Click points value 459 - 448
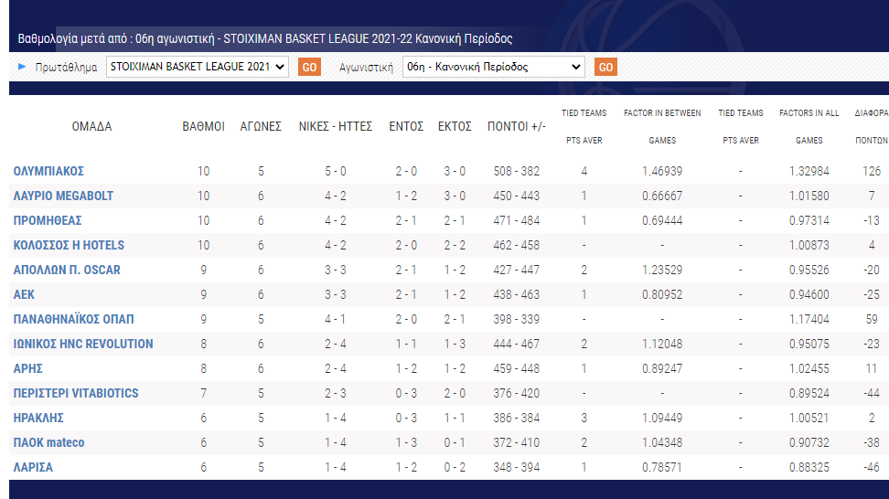889x499 pixels. pos(517,368)
